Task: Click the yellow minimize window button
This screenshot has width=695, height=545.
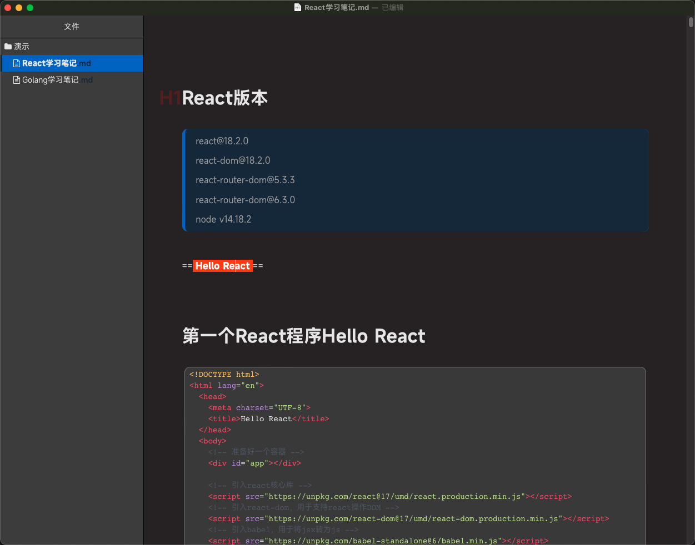Action: (x=19, y=8)
